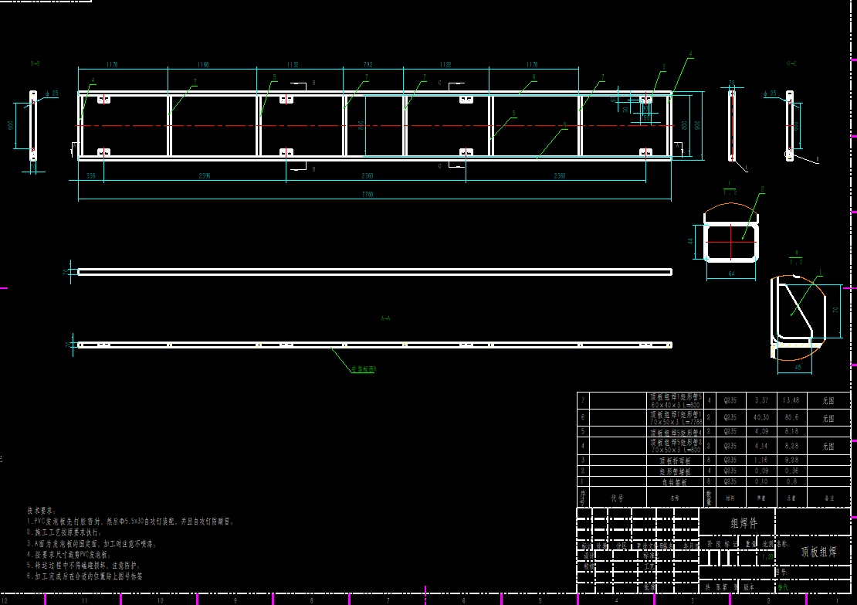Select the '0.10' weight cell in row 1
Screen dimensions: 857x605
point(761,482)
